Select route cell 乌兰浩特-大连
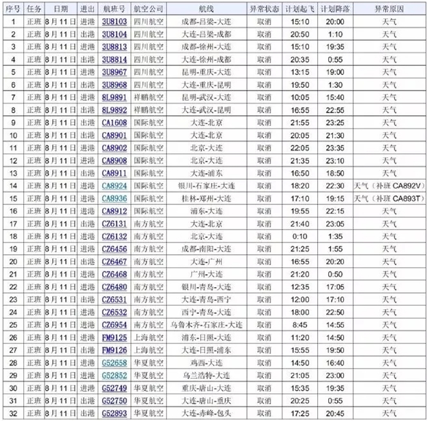 click(207, 376)
